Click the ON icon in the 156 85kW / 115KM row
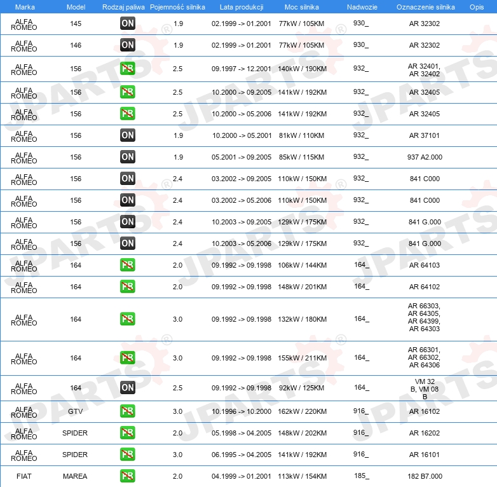 [128, 156]
